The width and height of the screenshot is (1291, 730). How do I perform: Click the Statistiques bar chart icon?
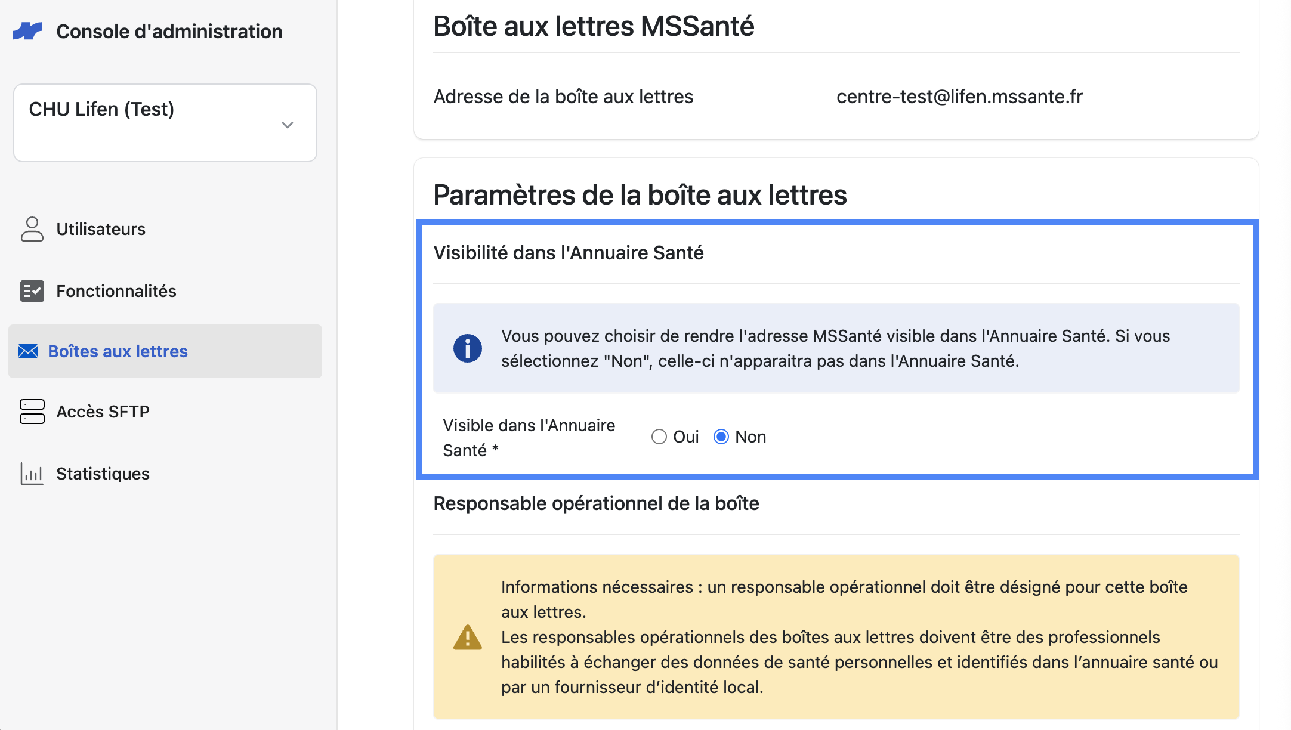click(32, 474)
